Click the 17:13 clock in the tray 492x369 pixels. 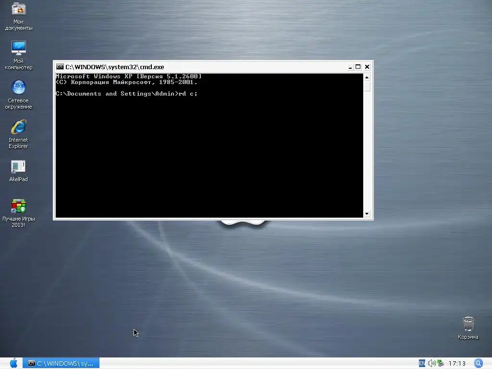(x=457, y=363)
